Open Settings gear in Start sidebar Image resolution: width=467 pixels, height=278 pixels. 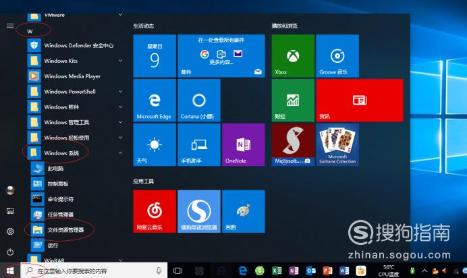pyautogui.click(x=10, y=231)
